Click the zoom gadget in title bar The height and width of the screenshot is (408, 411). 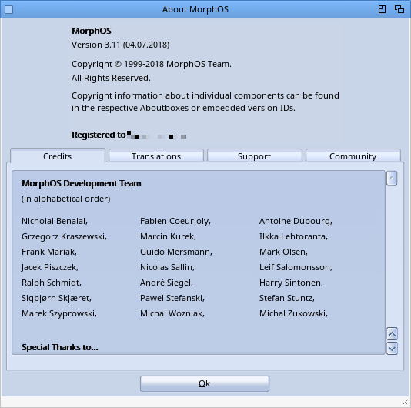tap(383, 9)
